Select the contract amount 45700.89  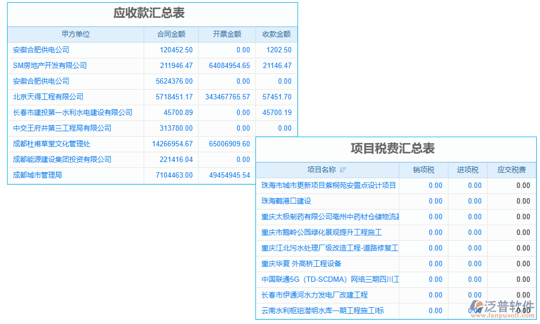click(x=178, y=113)
